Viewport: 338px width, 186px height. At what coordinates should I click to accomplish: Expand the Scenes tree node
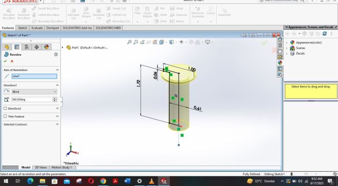pyautogui.click(x=287, y=48)
